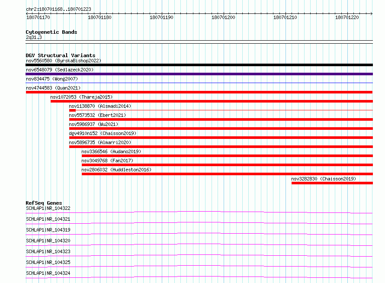Click ruler position 180701180
Viewport: 385px width, 283px height.
click(x=99, y=17)
